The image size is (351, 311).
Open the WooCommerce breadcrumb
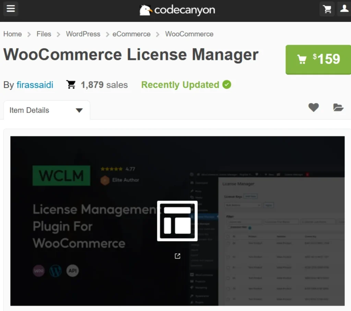click(x=189, y=34)
